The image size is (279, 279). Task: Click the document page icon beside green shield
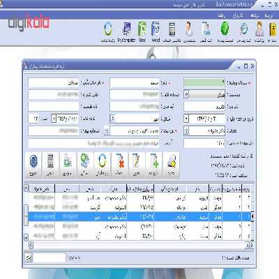(206, 29)
